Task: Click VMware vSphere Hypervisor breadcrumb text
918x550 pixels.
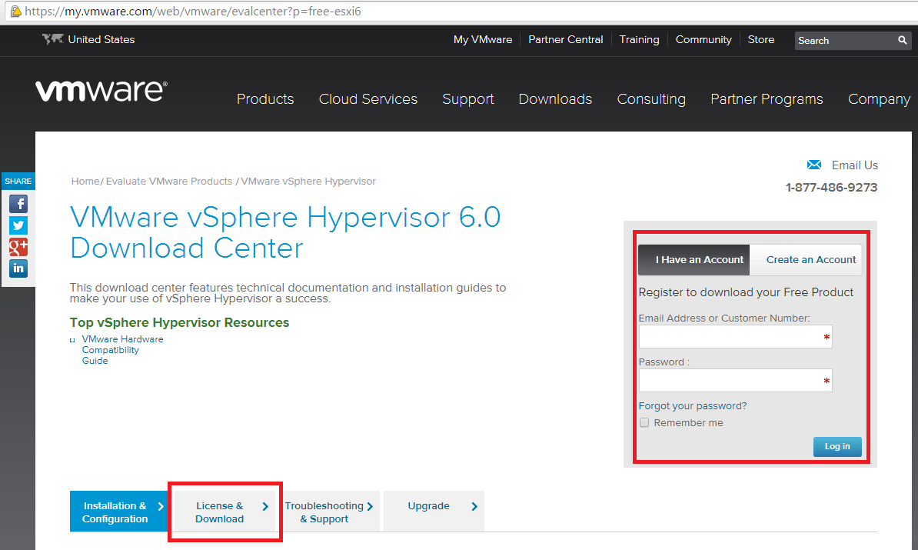Action: pyautogui.click(x=308, y=181)
